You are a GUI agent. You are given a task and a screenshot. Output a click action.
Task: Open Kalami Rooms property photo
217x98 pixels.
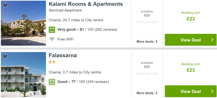click(x=23, y=23)
